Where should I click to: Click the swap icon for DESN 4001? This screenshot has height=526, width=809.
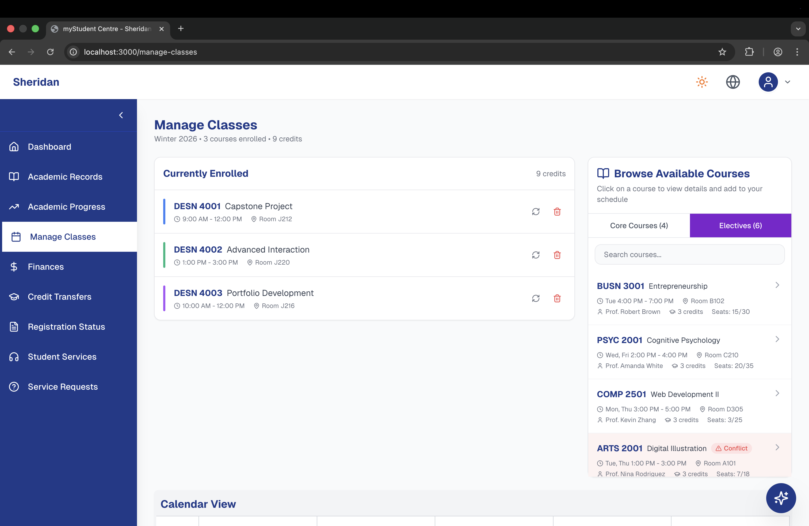tap(536, 212)
